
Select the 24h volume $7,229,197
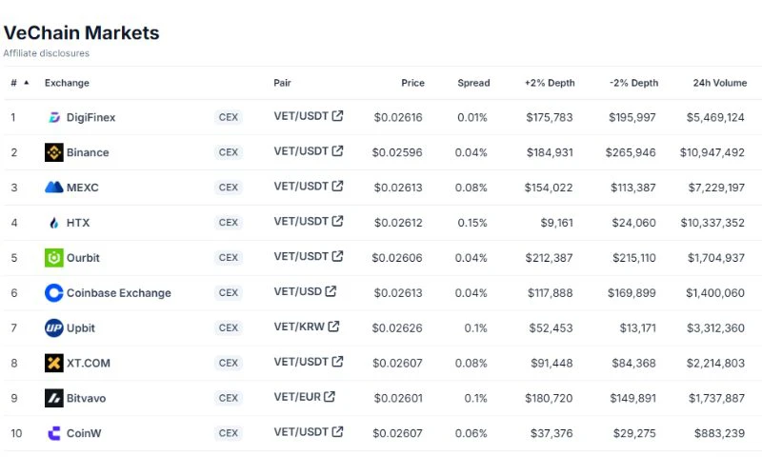pos(716,187)
